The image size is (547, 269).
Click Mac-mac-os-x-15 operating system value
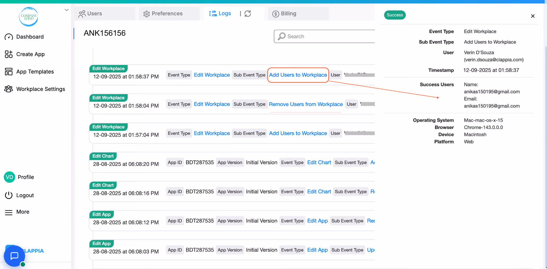click(x=483, y=120)
